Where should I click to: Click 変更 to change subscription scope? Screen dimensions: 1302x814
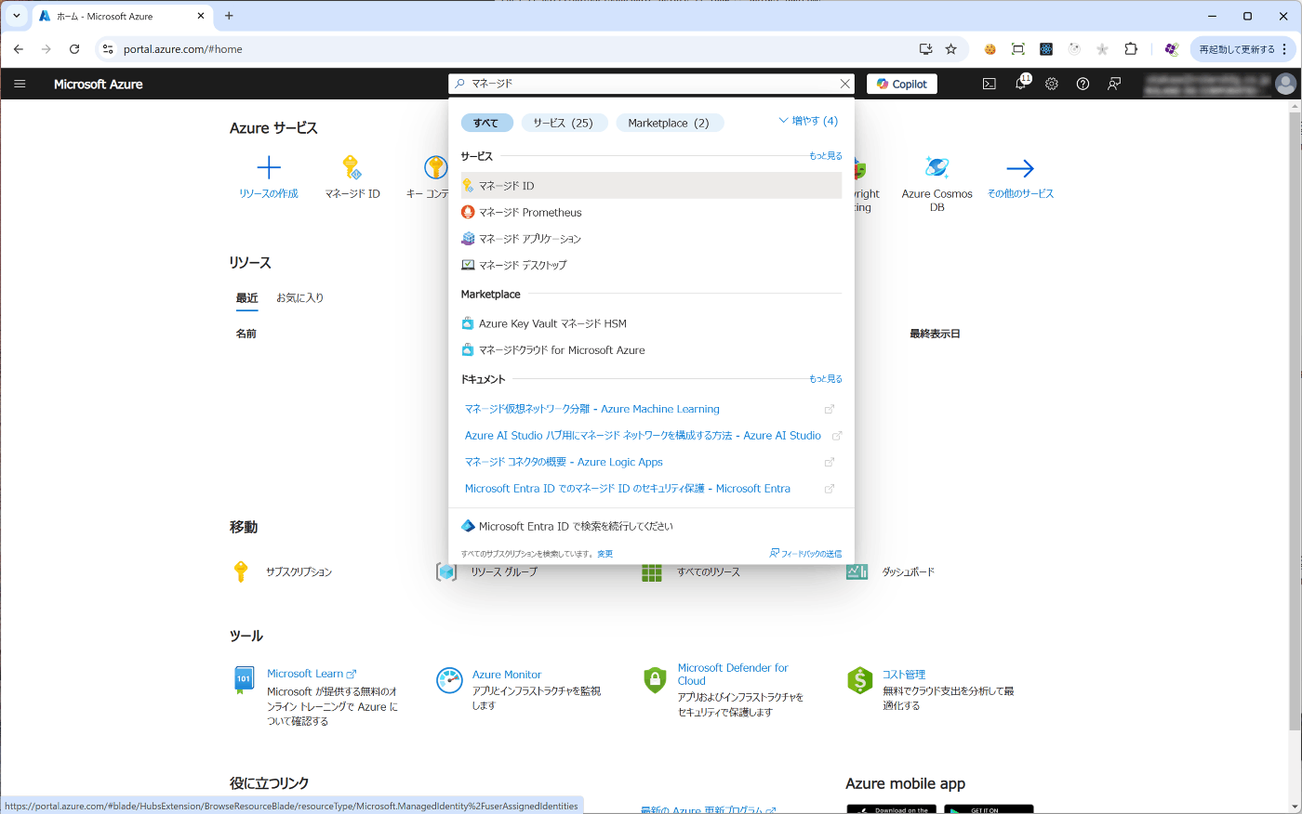pos(604,554)
